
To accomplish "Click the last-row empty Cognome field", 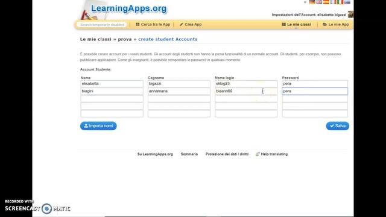I will [x=179, y=113].
